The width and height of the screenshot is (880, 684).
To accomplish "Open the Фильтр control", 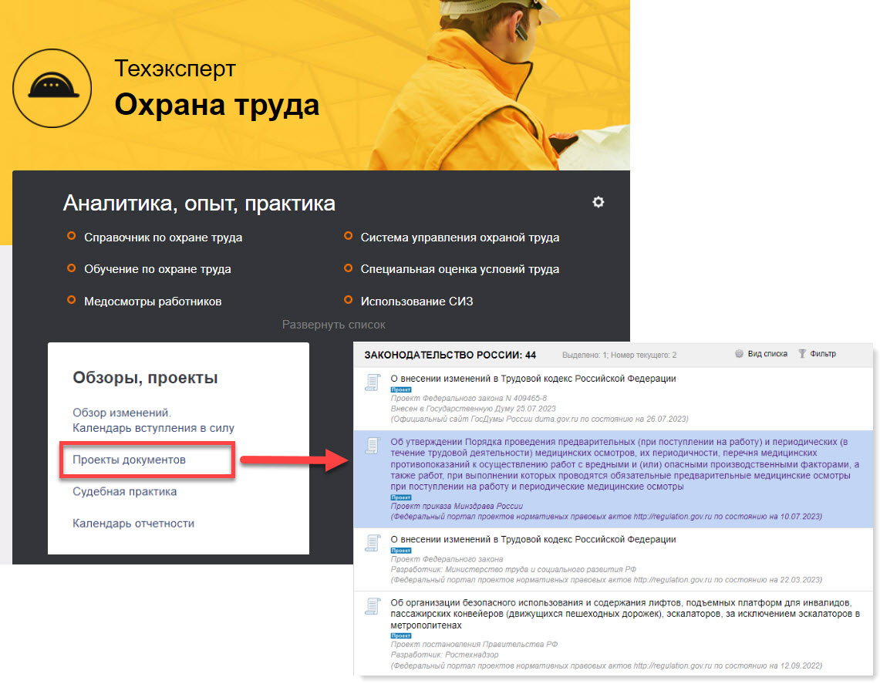I will pos(823,354).
